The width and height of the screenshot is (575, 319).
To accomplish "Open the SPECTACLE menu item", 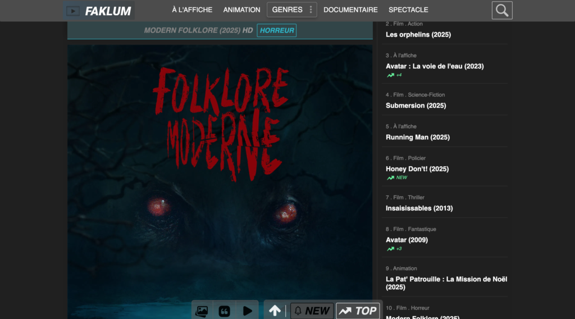I will [x=408, y=10].
